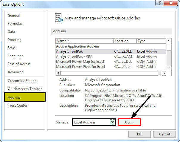The image size is (180, 142).
Task: Click the Manage Excel Add-ins combo box
Action: pos(94,122)
